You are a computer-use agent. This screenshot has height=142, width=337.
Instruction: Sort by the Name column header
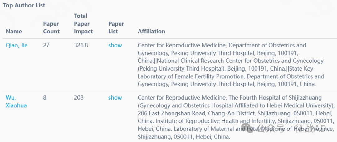click(x=14, y=31)
